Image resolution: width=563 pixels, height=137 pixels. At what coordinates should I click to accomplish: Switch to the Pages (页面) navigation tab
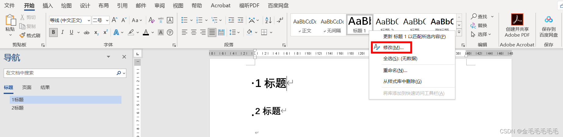[x=27, y=88]
